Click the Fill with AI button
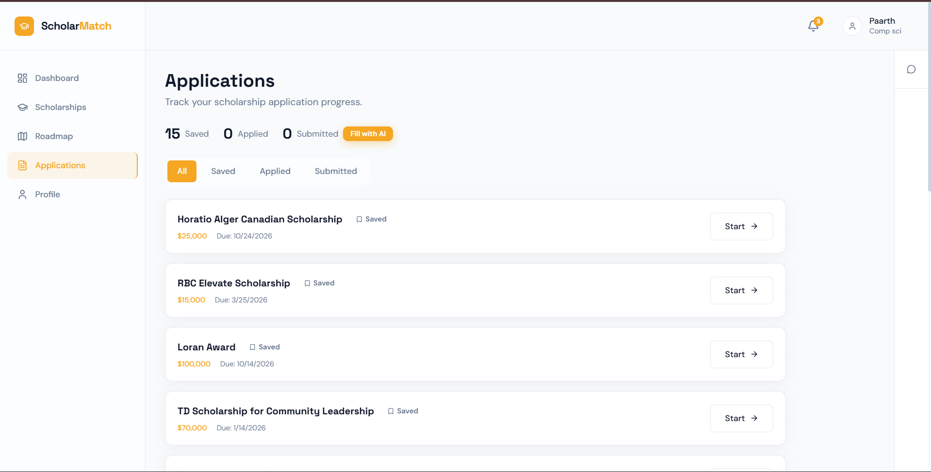 point(368,134)
